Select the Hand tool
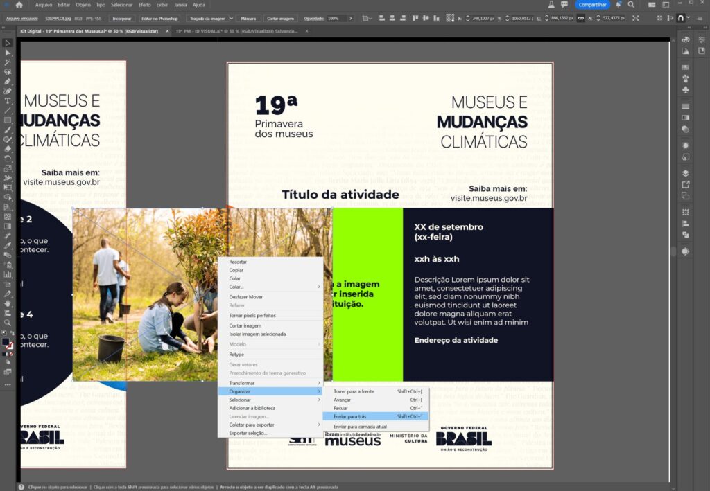The width and height of the screenshot is (710, 491). (x=8, y=303)
